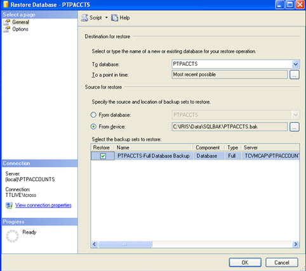
Task: Select the Options page icon
Action: coord(7,29)
